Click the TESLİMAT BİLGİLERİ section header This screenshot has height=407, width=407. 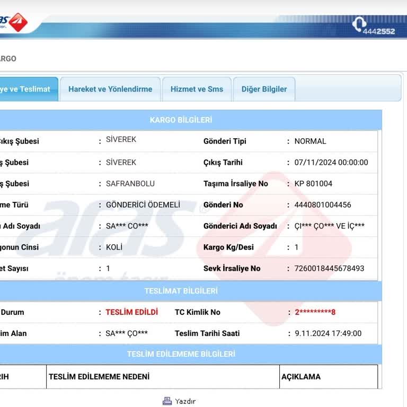click(x=181, y=291)
